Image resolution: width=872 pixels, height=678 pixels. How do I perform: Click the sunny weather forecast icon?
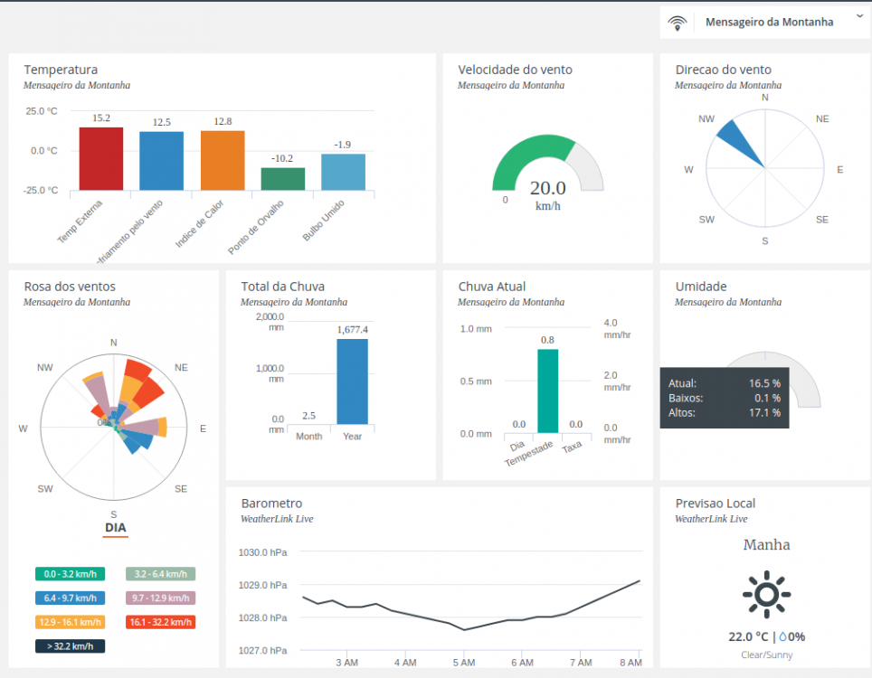[766, 594]
